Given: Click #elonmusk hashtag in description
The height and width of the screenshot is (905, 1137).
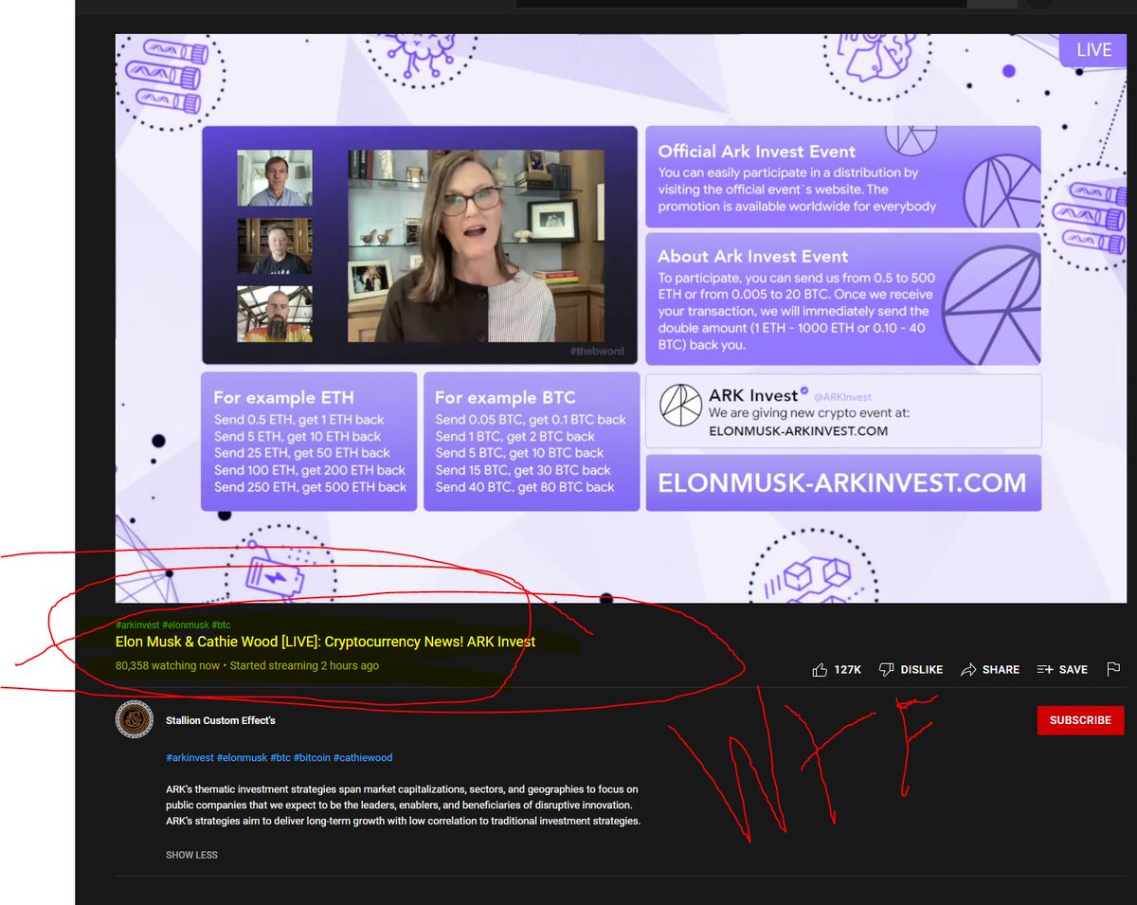Looking at the screenshot, I should (242, 758).
